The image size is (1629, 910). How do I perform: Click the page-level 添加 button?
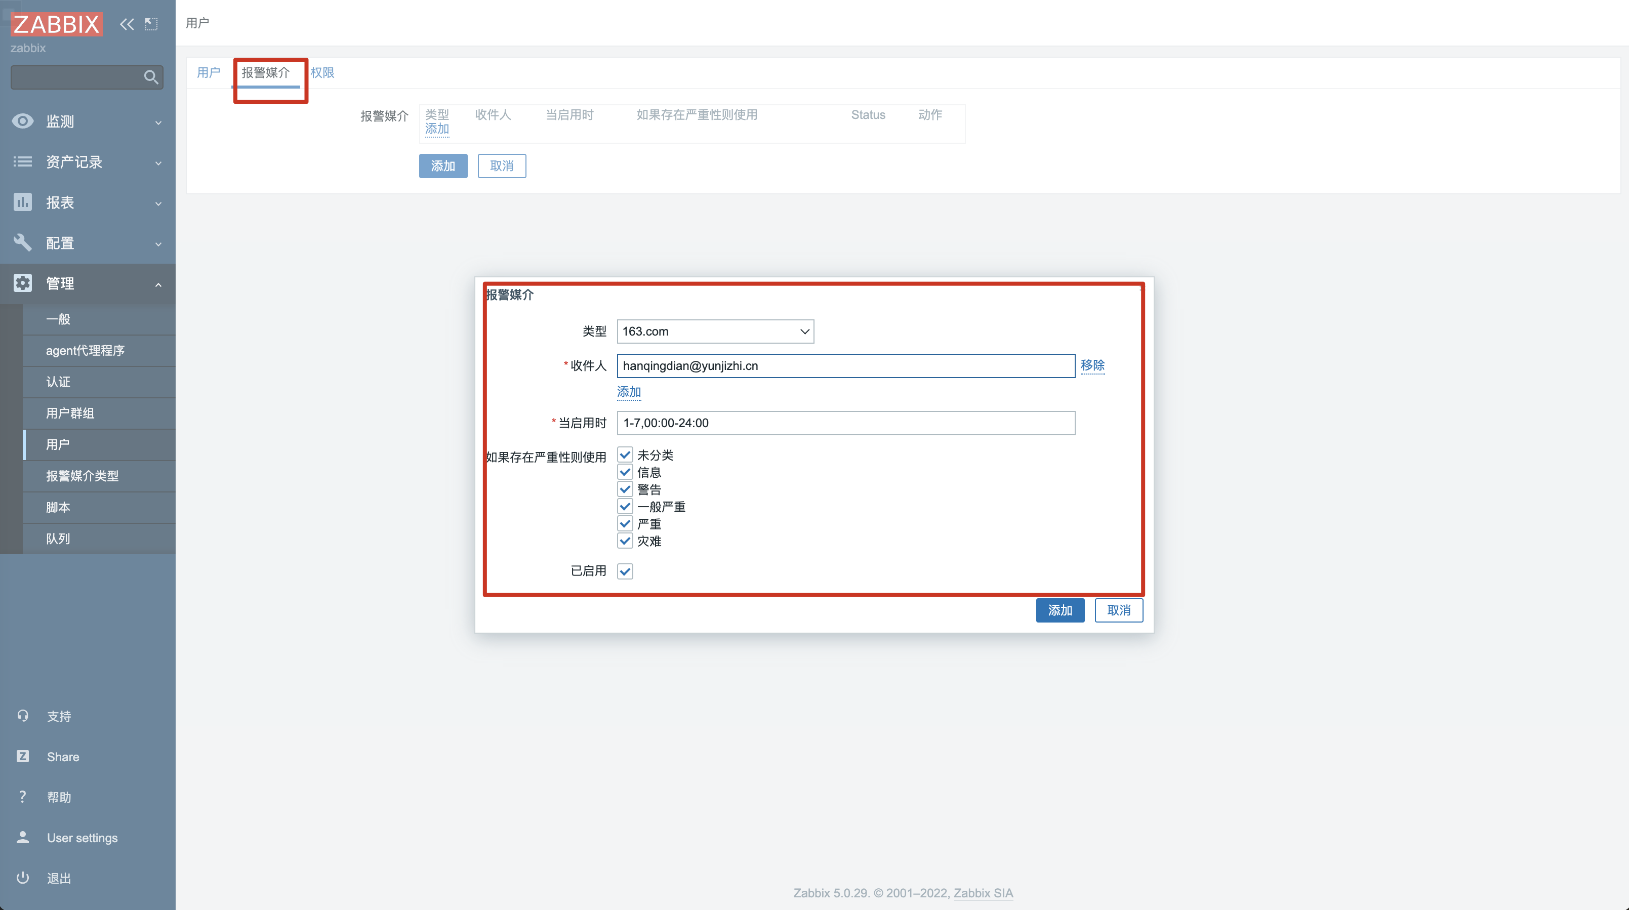(x=442, y=166)
